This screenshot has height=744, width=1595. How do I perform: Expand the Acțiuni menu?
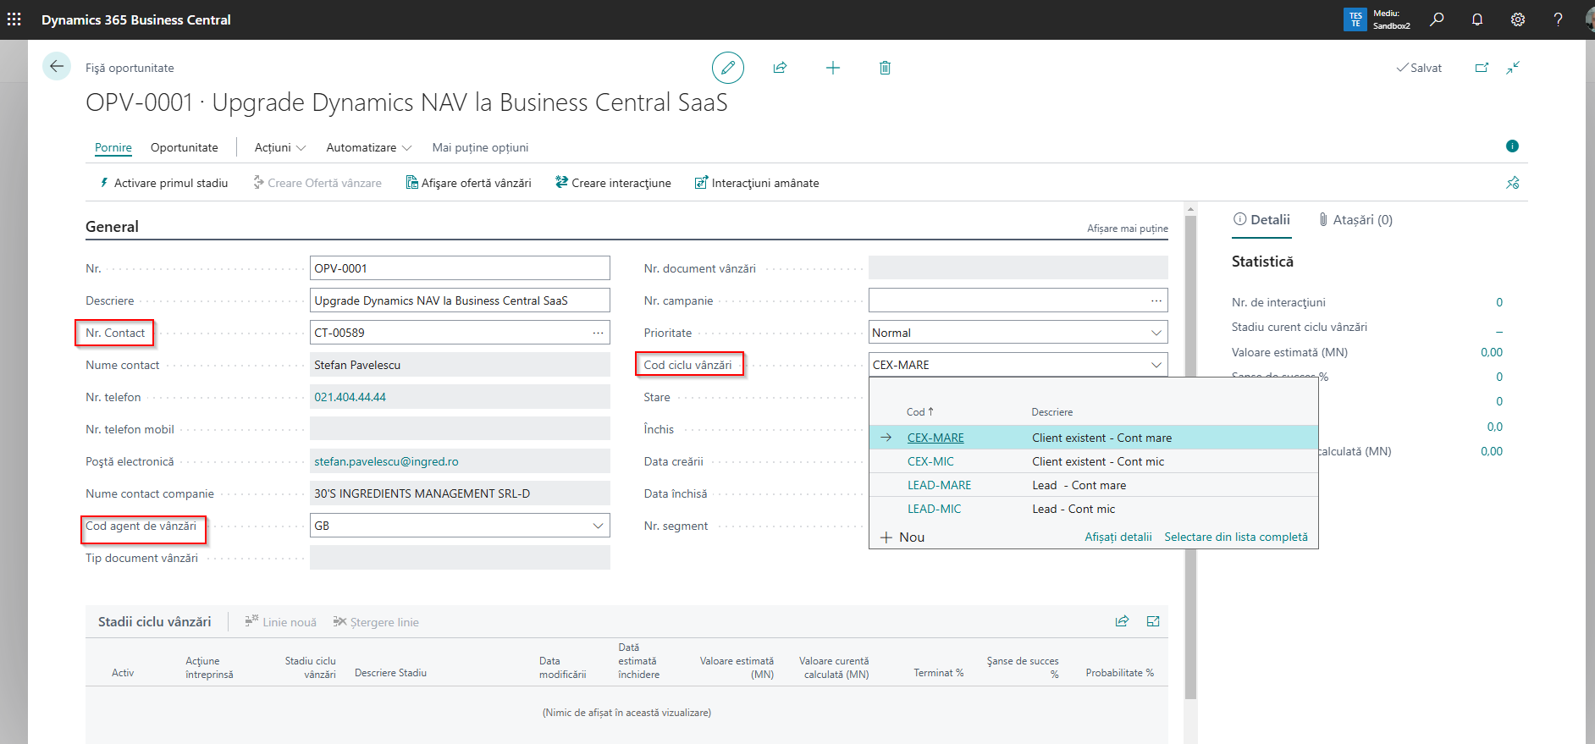coord(280,147)
